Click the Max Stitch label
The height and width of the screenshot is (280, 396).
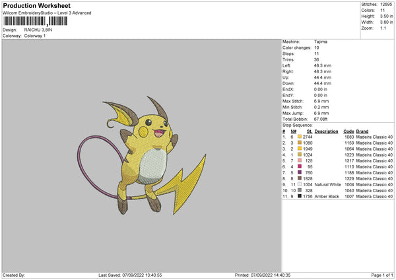[293, 101]
